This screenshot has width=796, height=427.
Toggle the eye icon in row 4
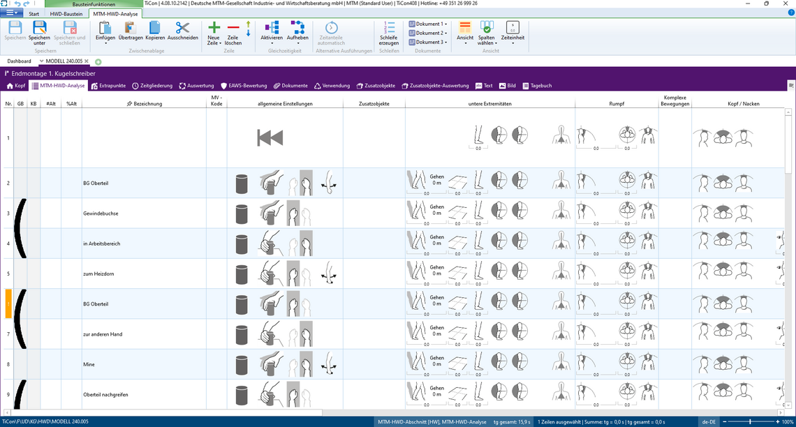click(779, 237)
